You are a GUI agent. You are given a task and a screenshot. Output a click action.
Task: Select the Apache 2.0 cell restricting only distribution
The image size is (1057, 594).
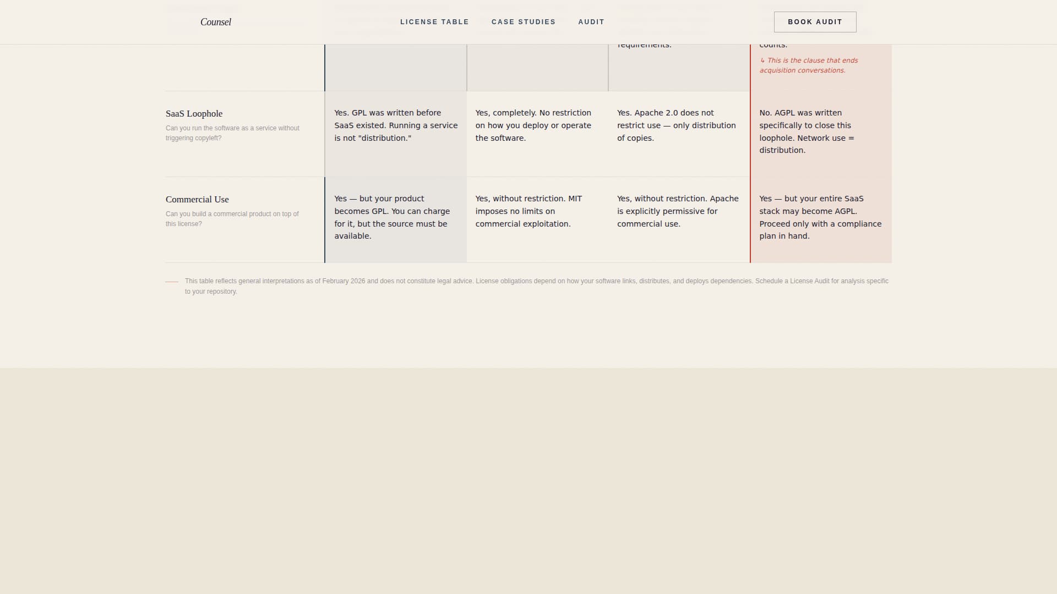[676, 125]
